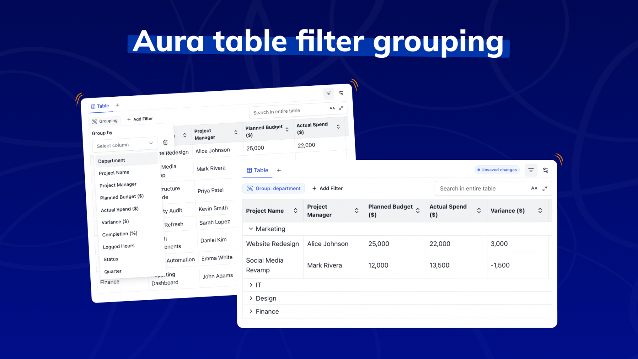Image resolution: width=638 pixels, height=359 pixels.
Task: Collapse the Marketing group row
Action: point(251,229)
